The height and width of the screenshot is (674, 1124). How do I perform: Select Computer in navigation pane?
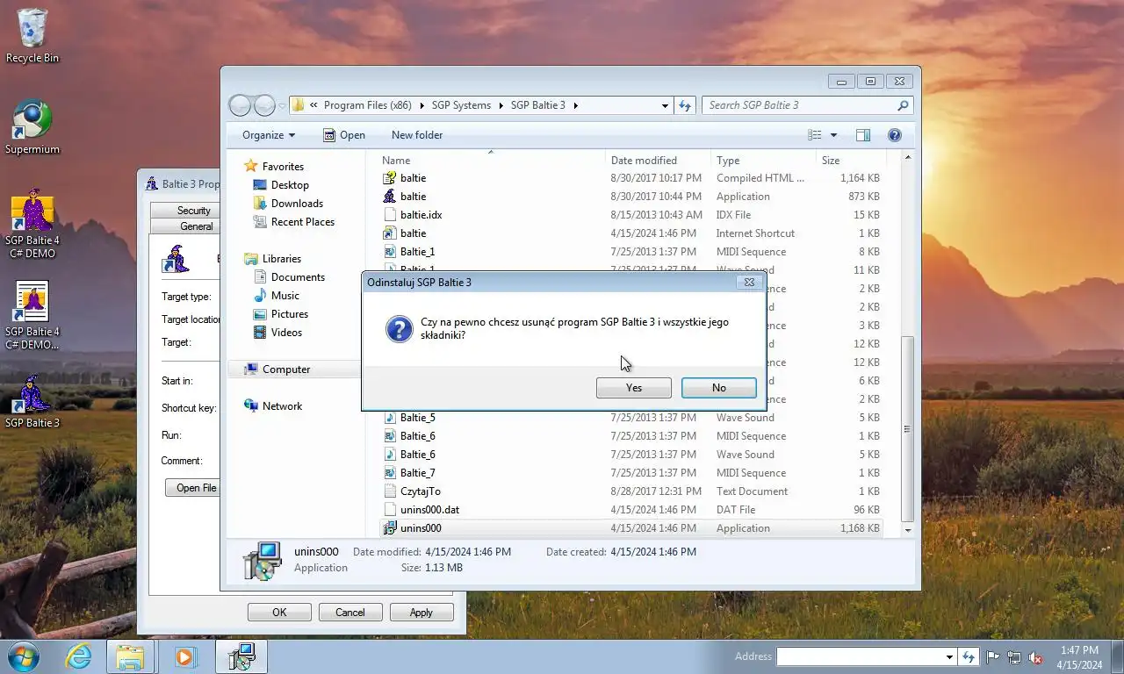(x=286, y=369)
